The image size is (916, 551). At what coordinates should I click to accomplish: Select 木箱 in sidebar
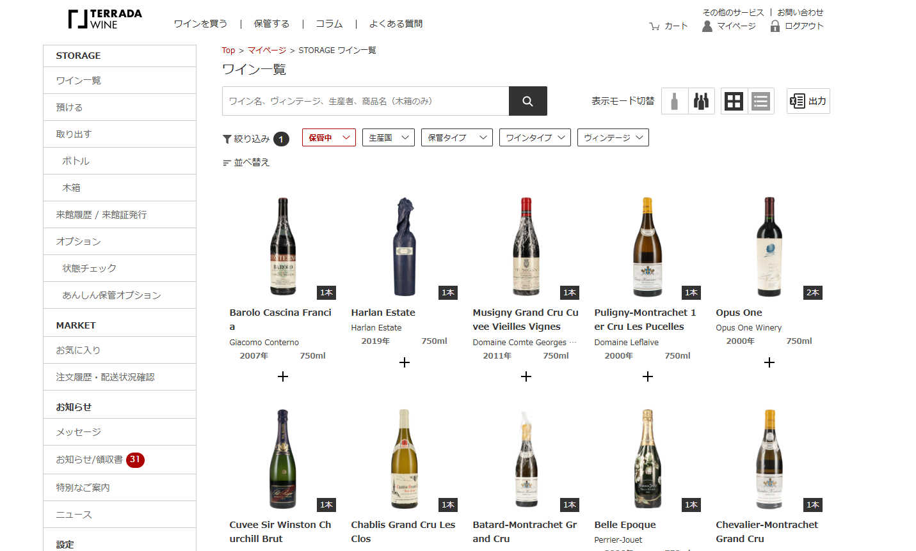[x=120, y=188]
